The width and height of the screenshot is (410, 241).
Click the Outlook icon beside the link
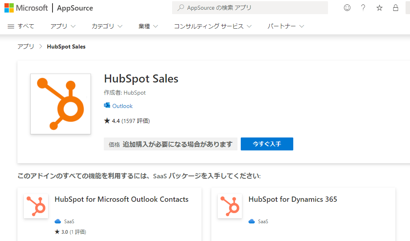coord(107,106)
